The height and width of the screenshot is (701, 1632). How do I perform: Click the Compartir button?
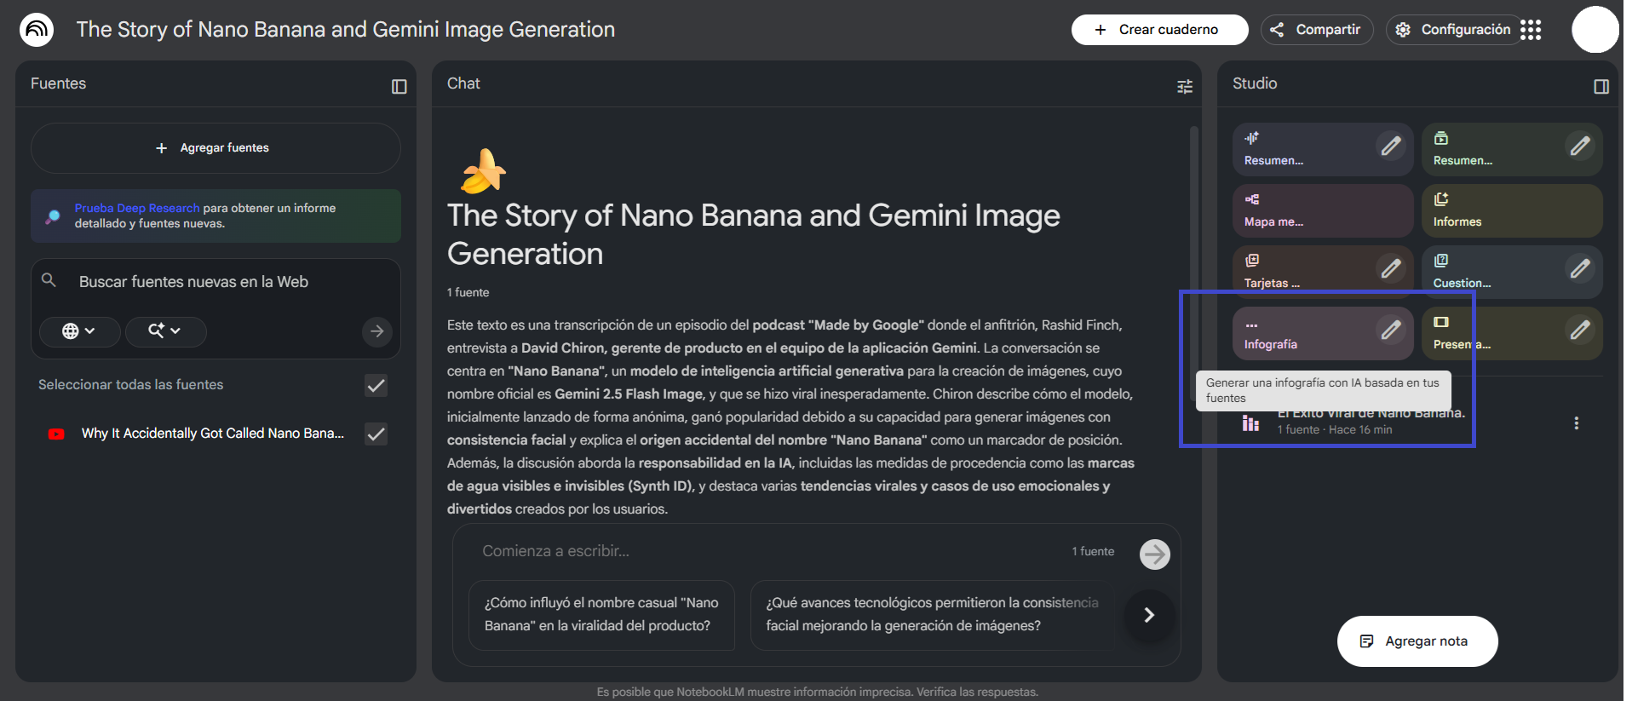pos(1316,30)
